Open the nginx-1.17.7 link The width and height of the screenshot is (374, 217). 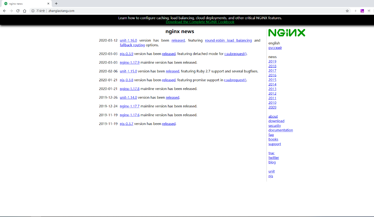coord(129,106)
